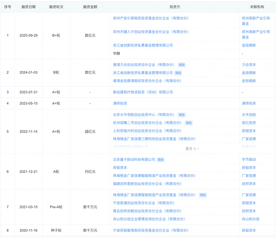Viewport: 276px width, 238px height.
Task: Open 青岛劲邦劲智创业投资合伙企业 link
Action: 147,211
